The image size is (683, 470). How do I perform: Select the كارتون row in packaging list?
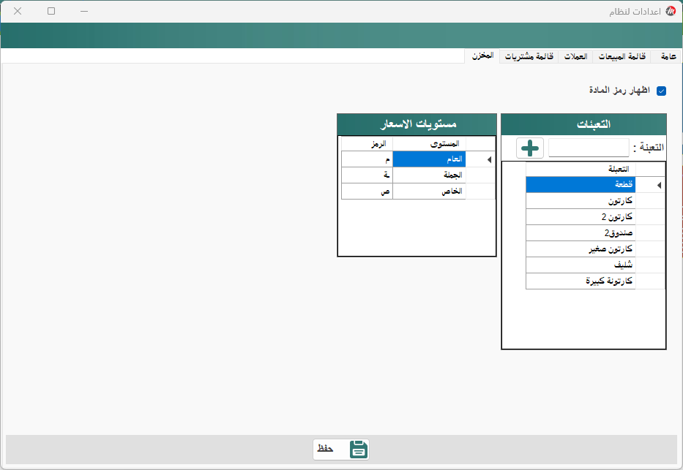[581, 201]
